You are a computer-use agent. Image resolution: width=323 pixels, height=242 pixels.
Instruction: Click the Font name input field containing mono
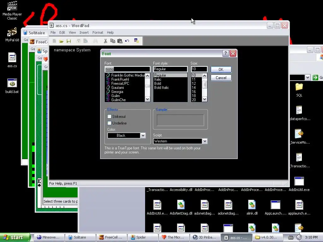[x=127, y=69]
